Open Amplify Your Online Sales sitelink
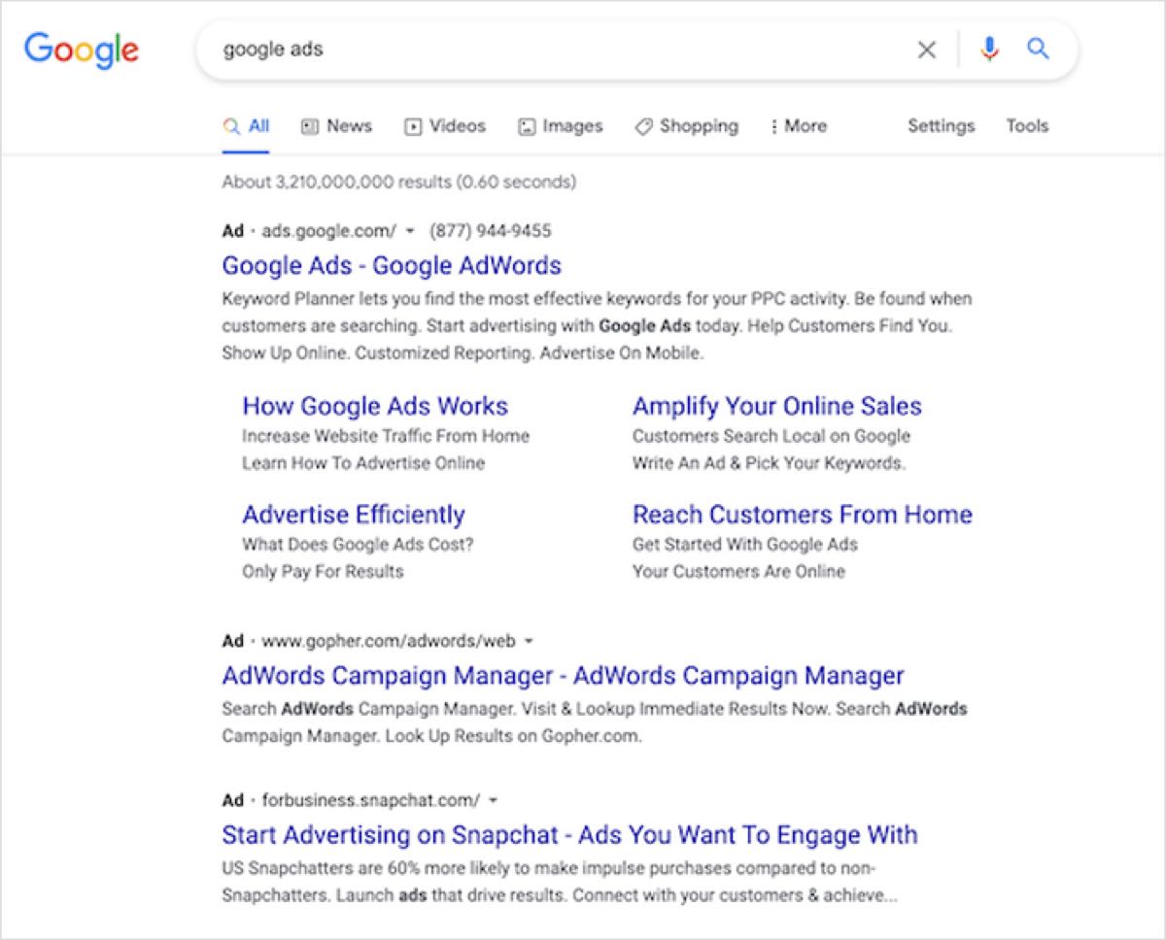Screen dimensions: 1166x940 coord(777,406)
